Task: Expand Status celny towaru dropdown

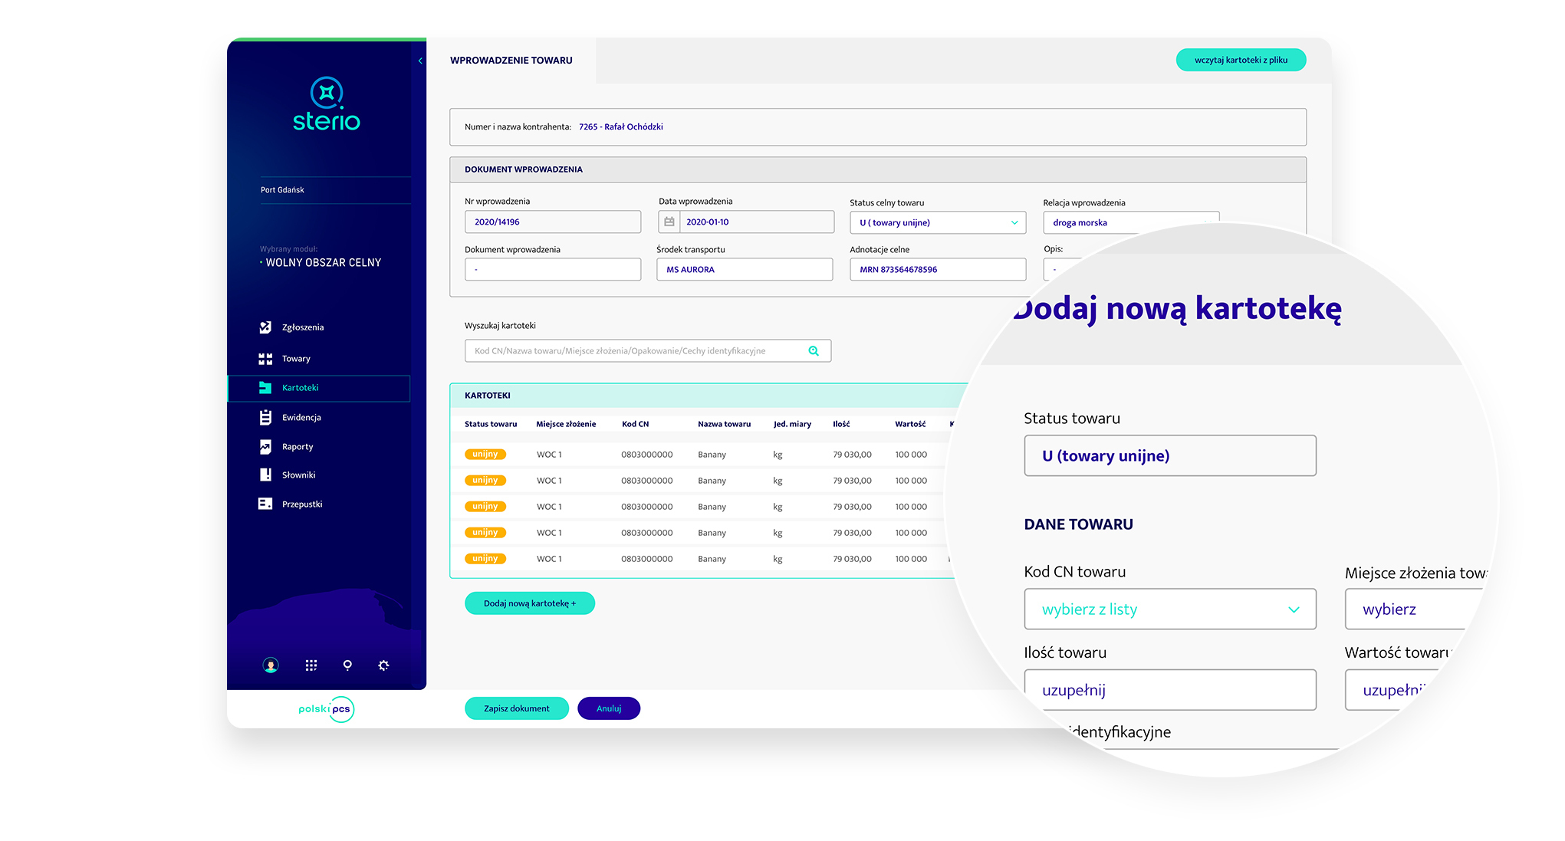Action: tap(938, 223)
